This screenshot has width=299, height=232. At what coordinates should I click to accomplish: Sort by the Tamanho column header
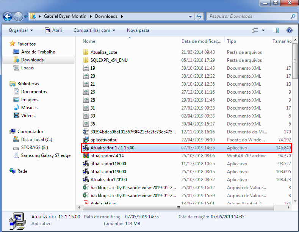point(282,41)
